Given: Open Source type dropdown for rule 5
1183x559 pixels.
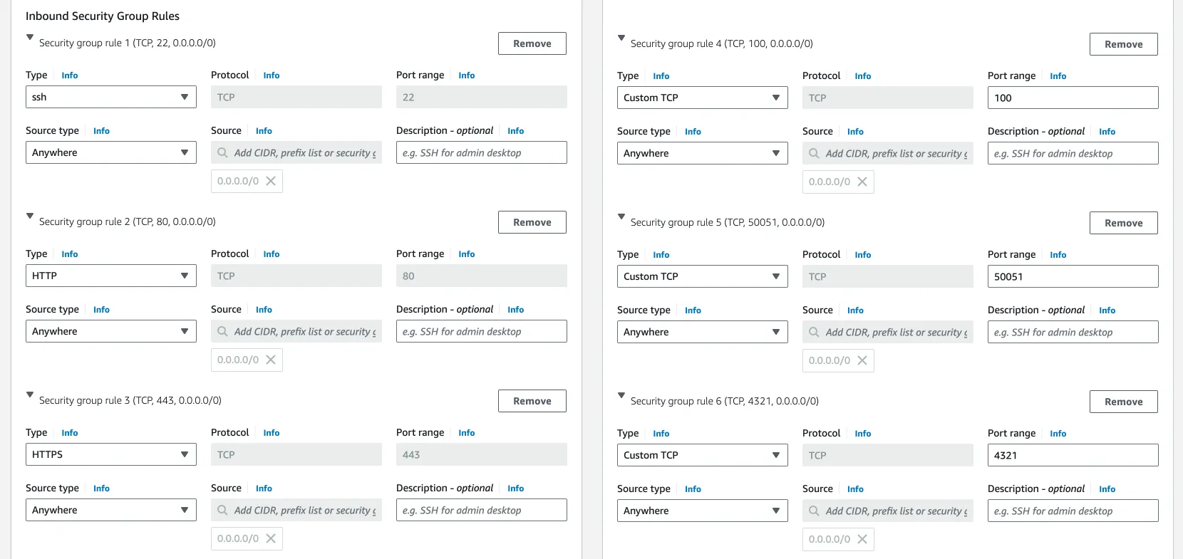Looking at the screenshot, I should click(702, 332).
